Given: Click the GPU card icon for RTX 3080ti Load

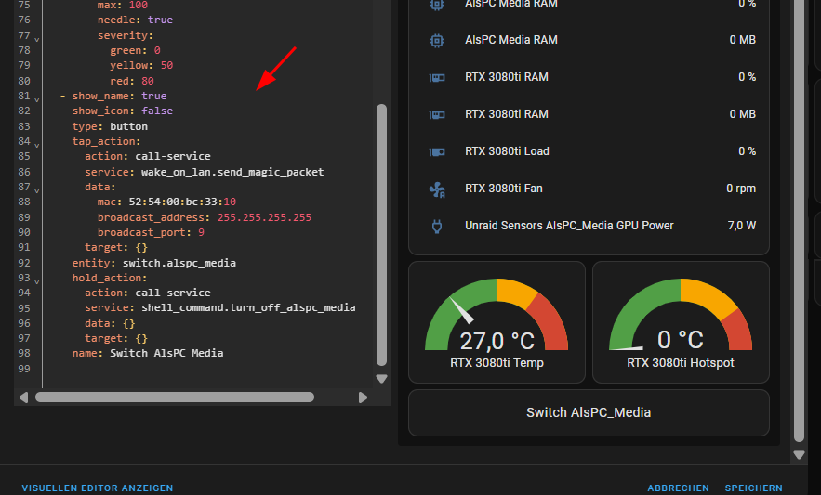Looking at the screenshot, I should (437, 151).
